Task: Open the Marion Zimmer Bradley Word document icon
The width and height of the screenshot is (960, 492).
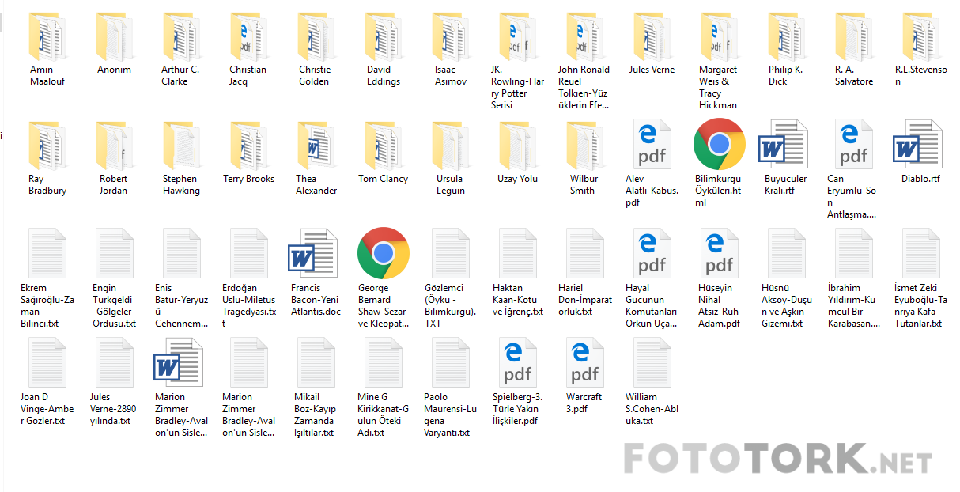Action: (178, 362)
